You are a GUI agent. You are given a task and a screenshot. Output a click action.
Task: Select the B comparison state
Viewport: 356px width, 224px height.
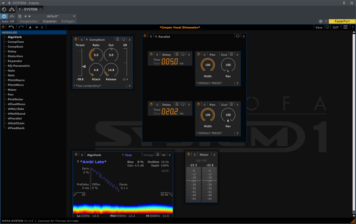coord(42,27)
